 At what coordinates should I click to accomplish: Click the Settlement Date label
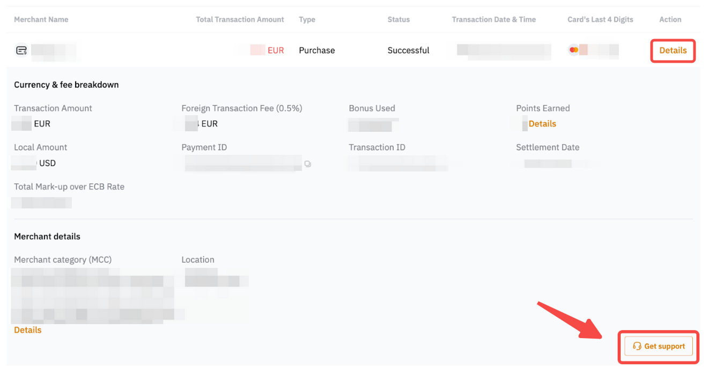click(x=548, y=147)
